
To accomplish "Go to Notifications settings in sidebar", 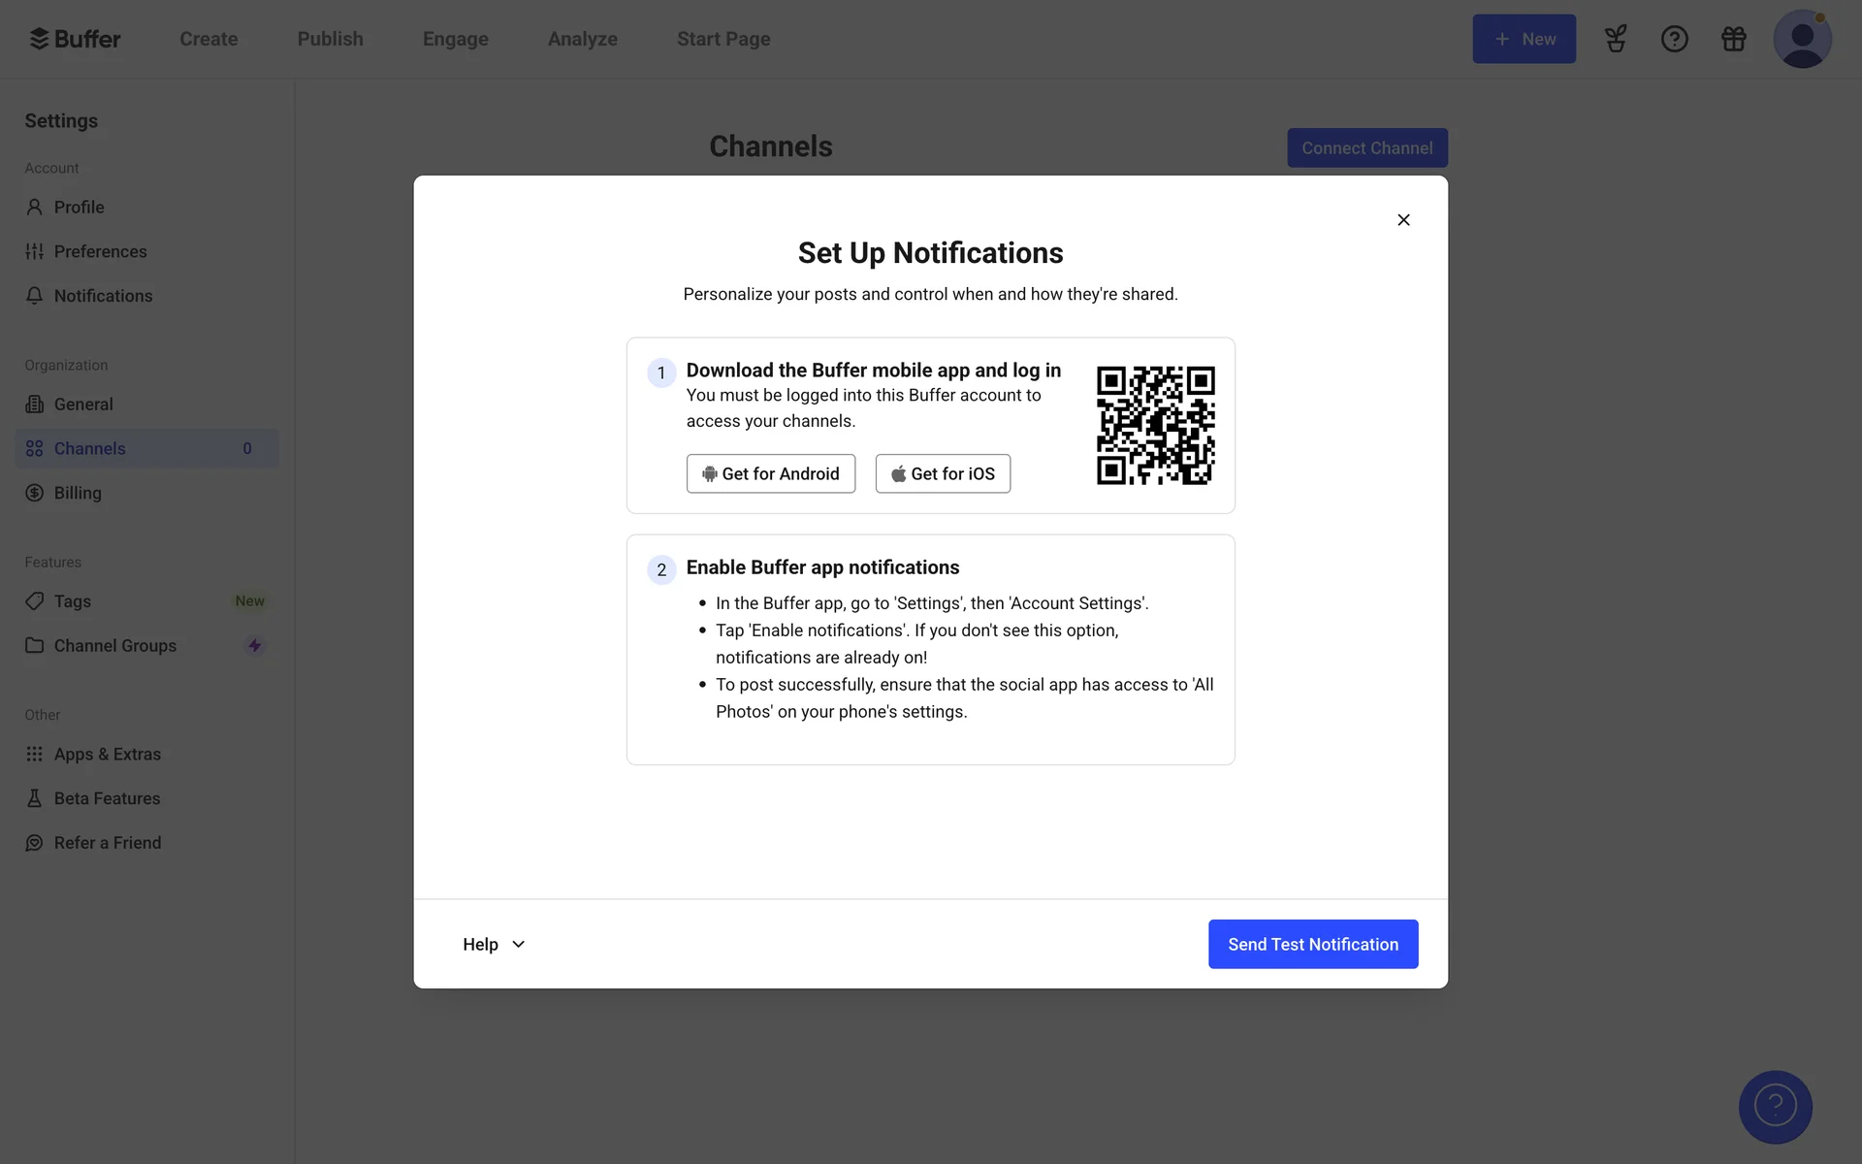I will (x=103, y=296).
